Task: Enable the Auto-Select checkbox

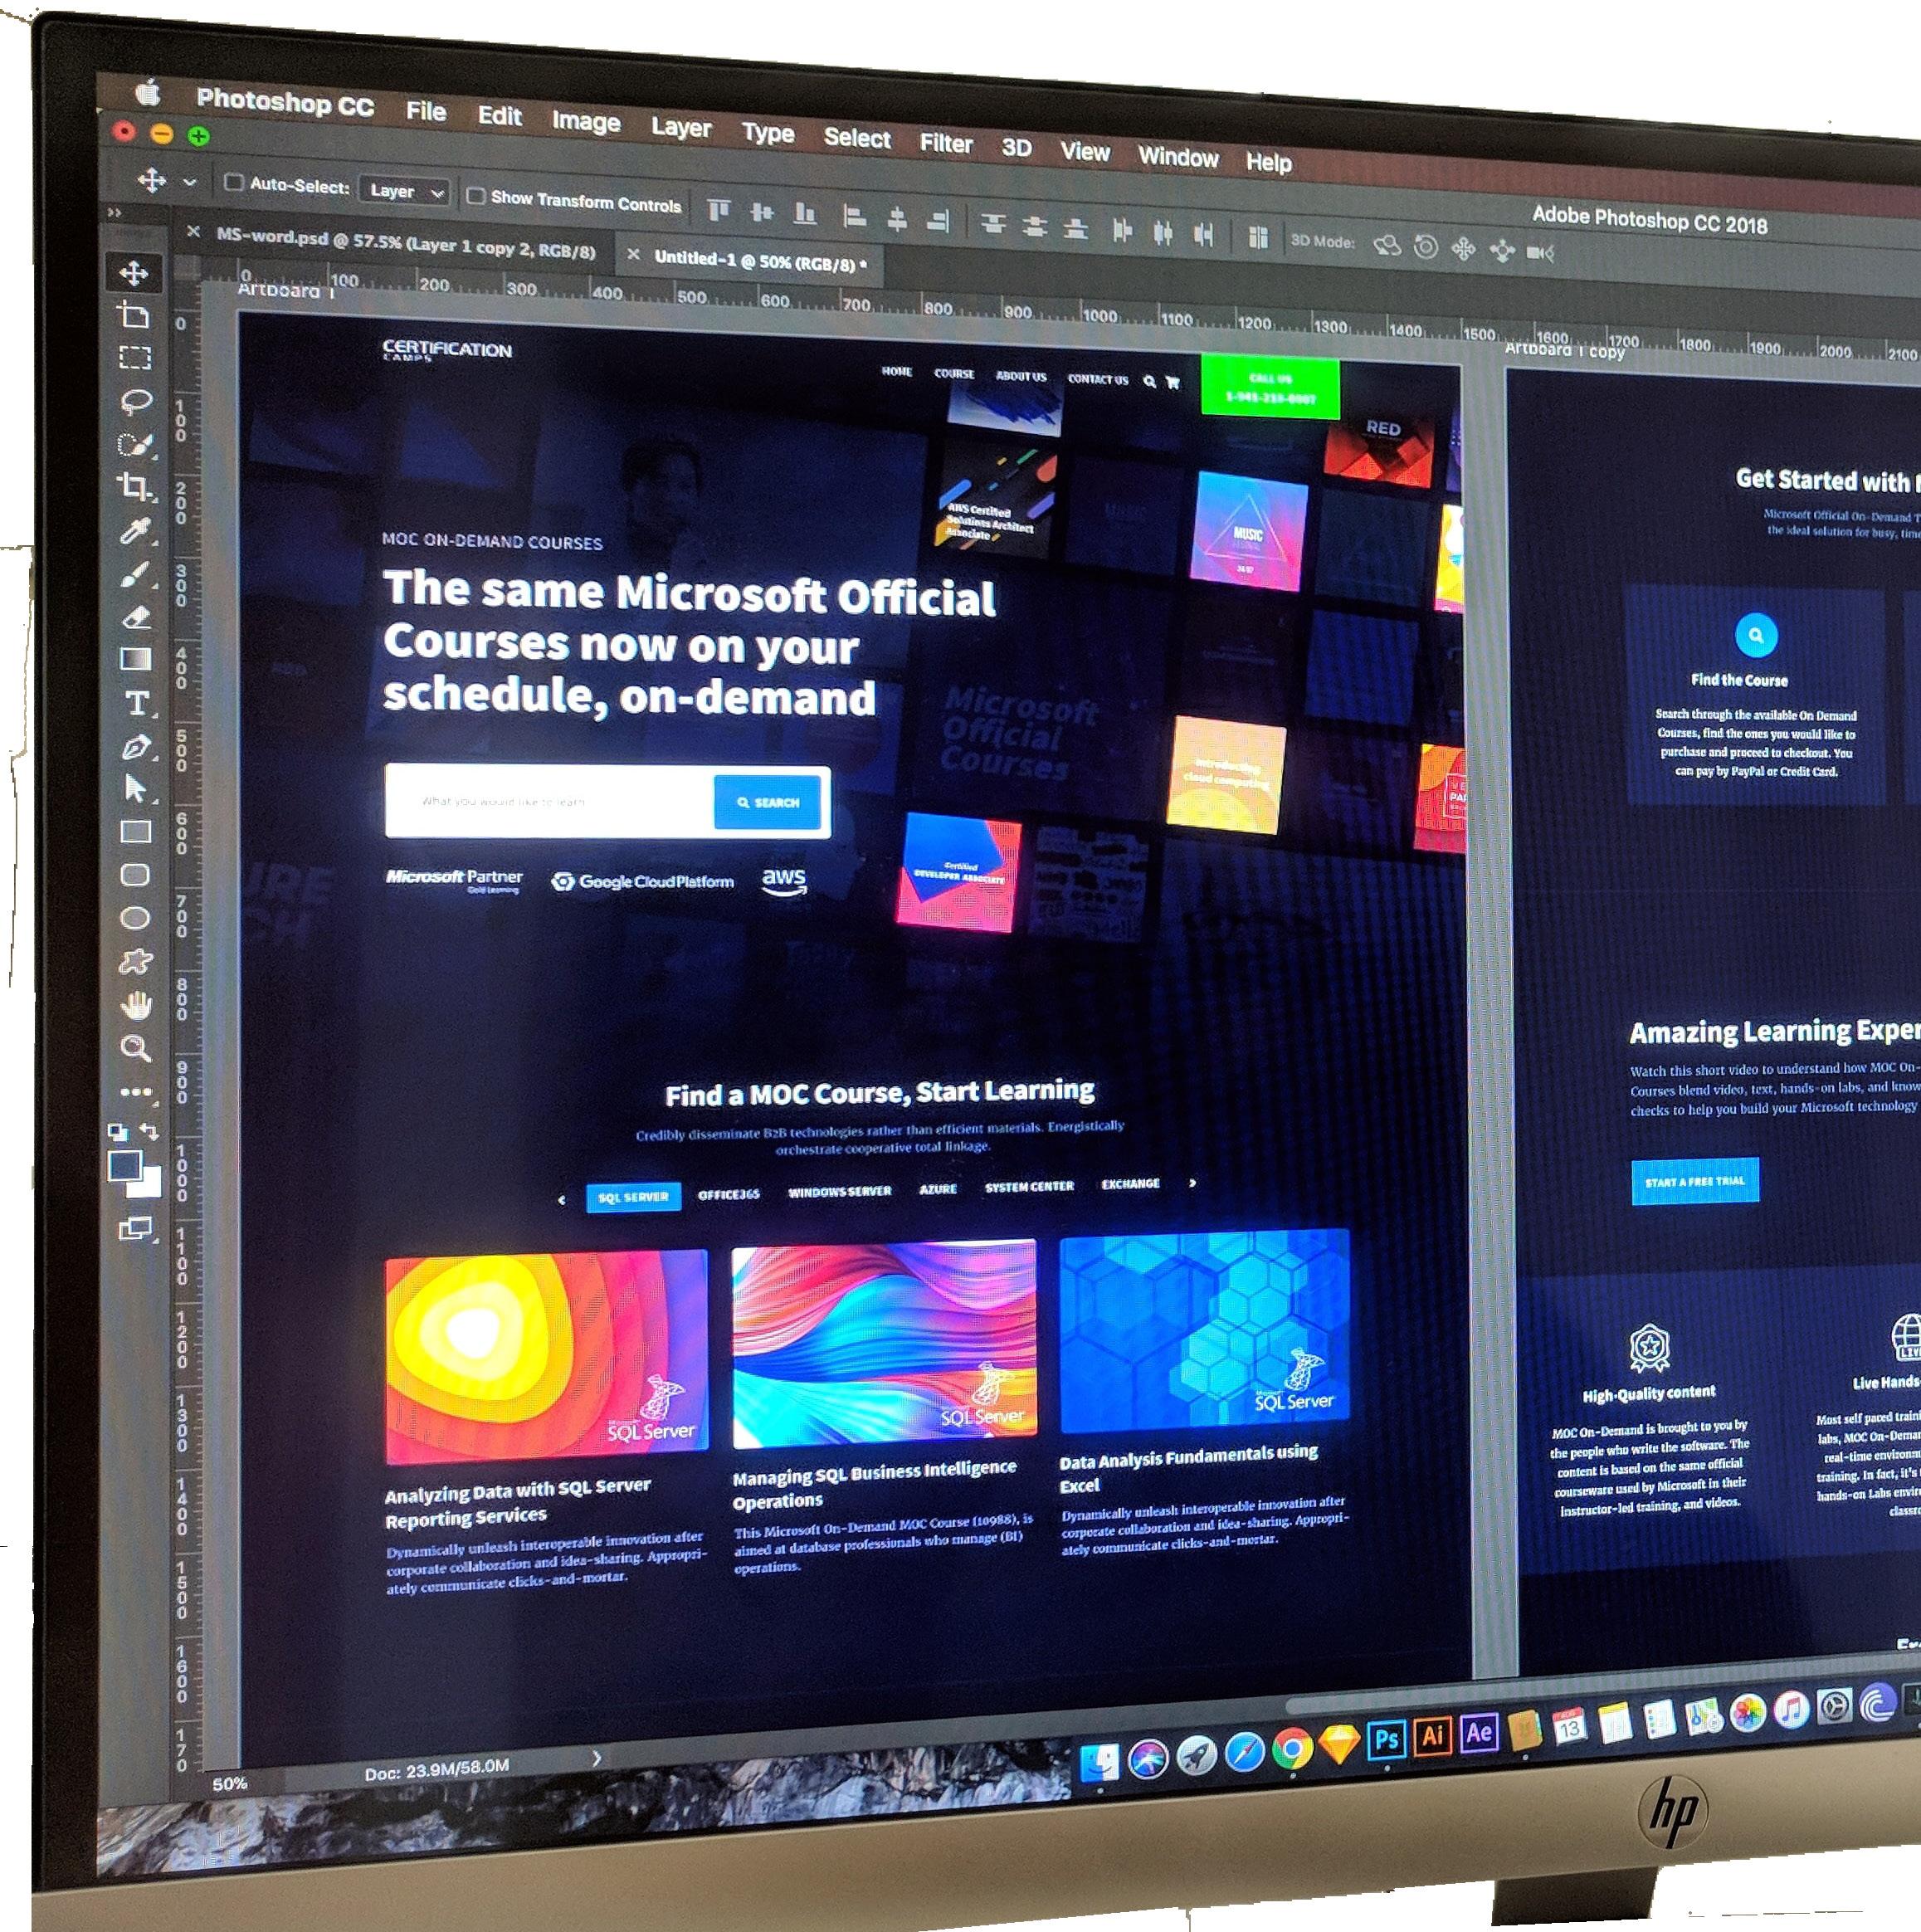Action: click(x=233, y=182)
